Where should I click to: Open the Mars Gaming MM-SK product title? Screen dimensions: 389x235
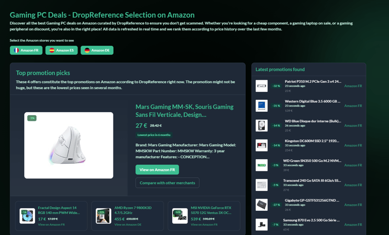click(184, 111)
